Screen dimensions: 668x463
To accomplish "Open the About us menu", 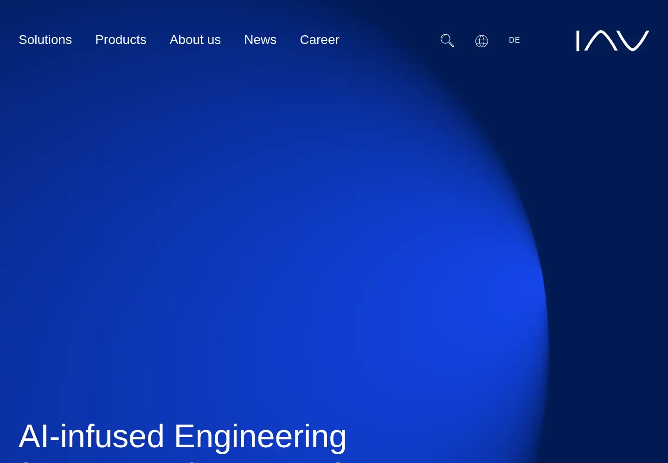I will click(195, 40).
